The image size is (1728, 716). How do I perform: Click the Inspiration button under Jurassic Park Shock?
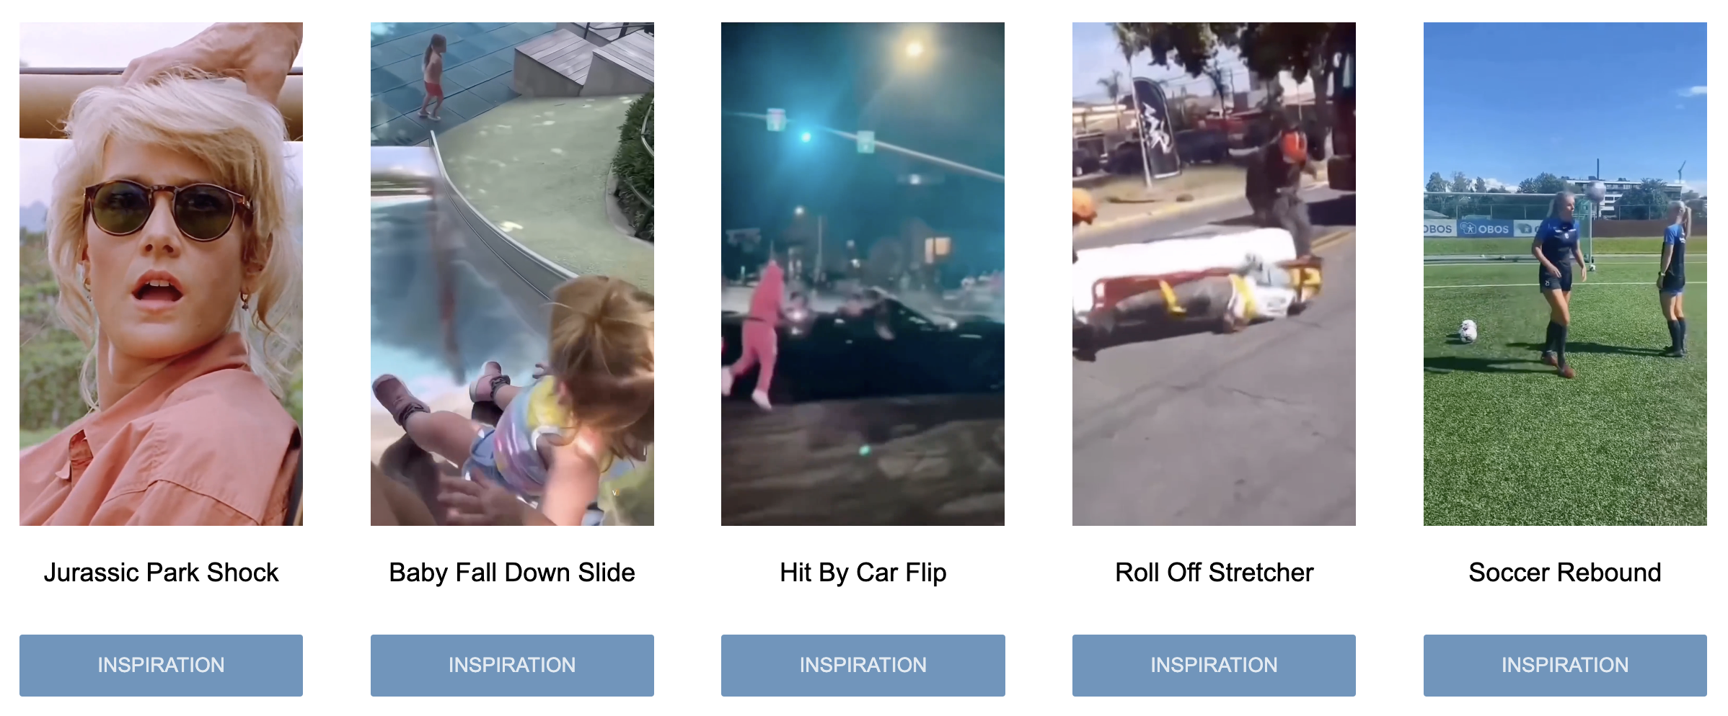(161, 665)
